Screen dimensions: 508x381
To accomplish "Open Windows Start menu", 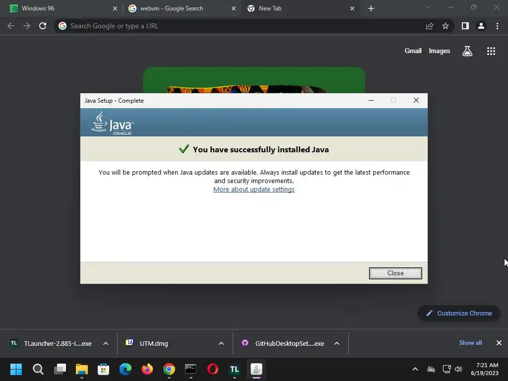I will coord(16,369).
